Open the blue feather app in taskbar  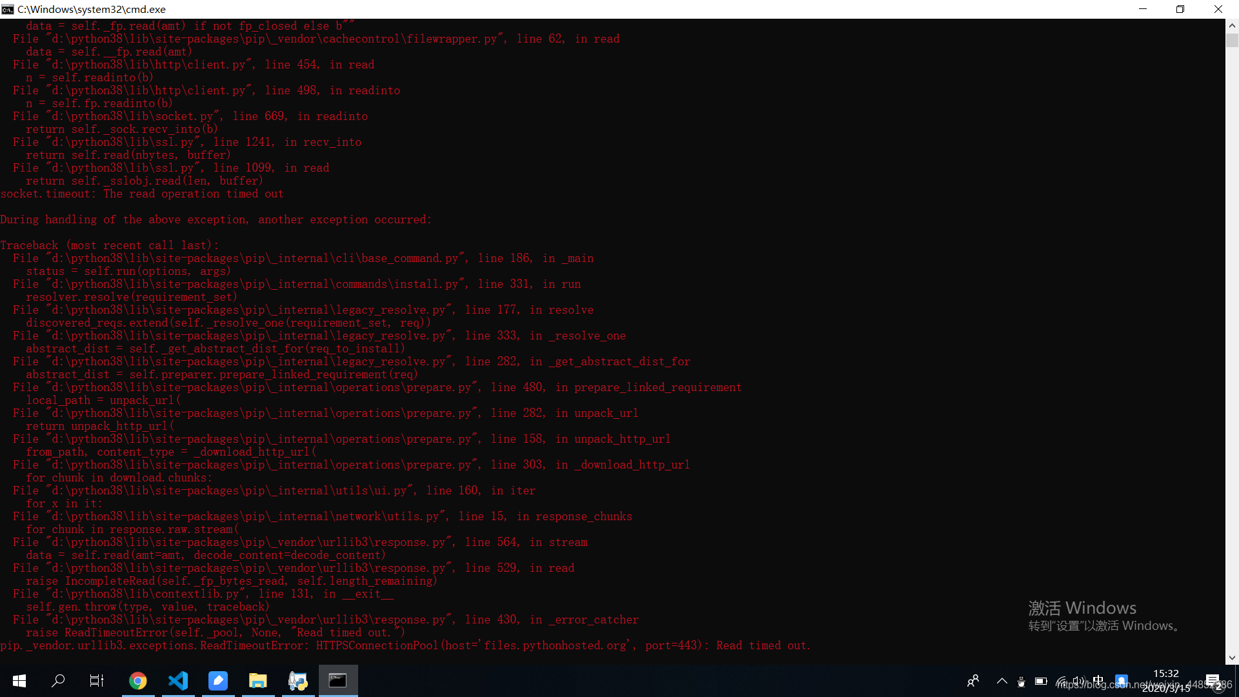(218, 680)
